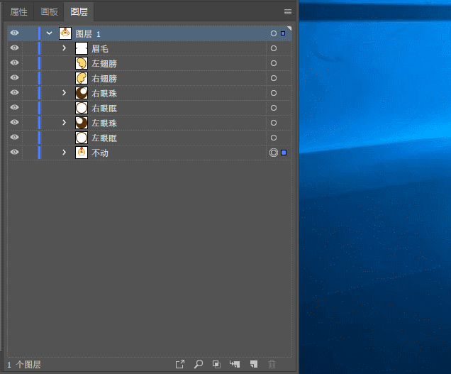Click the Make/Release Clipping Mask icon
This screenshot has height=374, width=451.
tap(216, 364)
